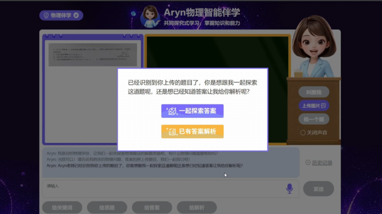Screen dimensions: 382x214
Task: Choose the 已有答案解析 option
Action: click(x=192, y=132)
